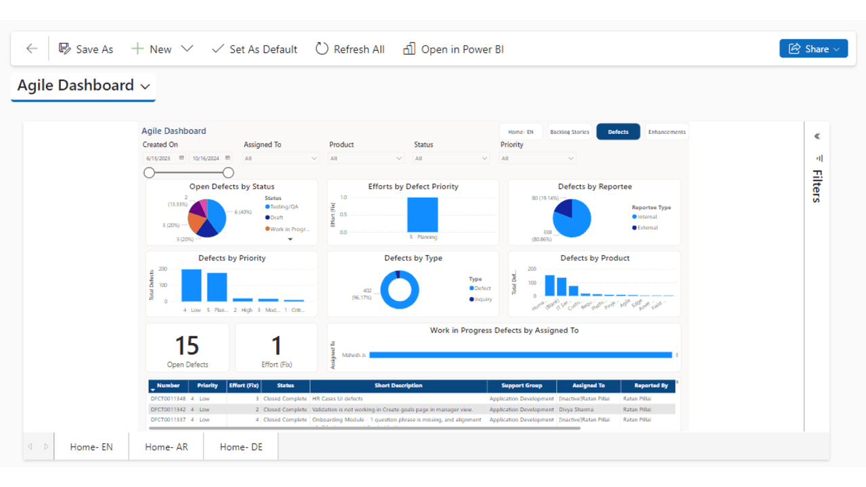This screenshot has height=487, width=866.
Task: Click the Refresh All circular icon
Action: (322, 49)
